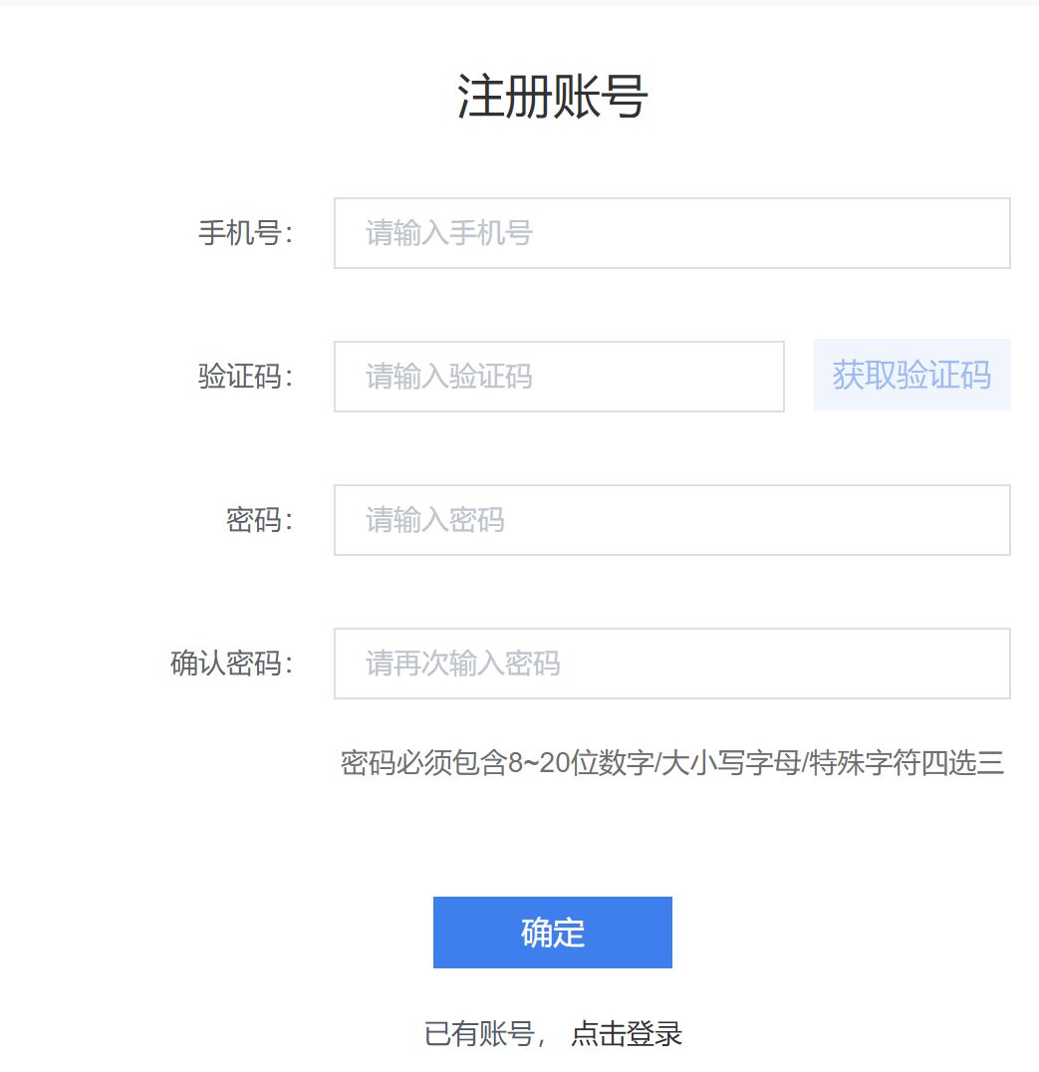Viewport: 1039px width, 1072px height.
Task: Click the 确认密码 field label
Action: point(231,664)
